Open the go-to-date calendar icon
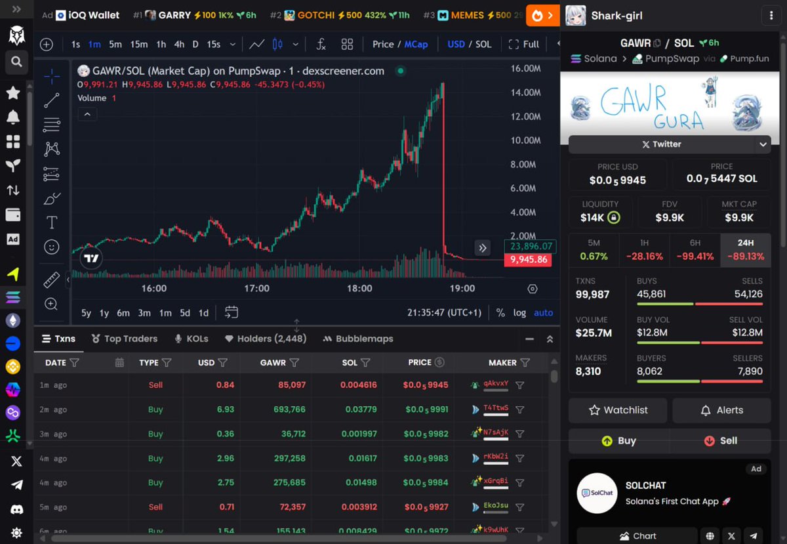787x544 pixels. tap(232, 312)
